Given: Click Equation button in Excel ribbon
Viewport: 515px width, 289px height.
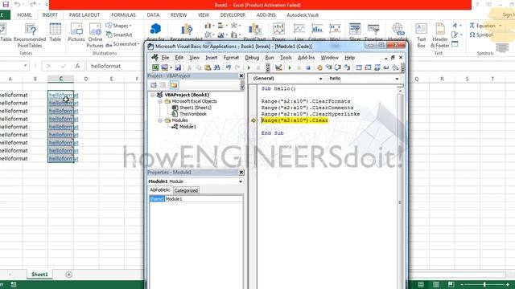Looking at the screenshot, I should coord(485,26).
